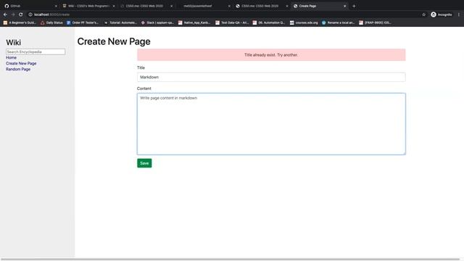Open the Incognito profile indicator
Screen dimensions: 464x261
coord(442,14)
